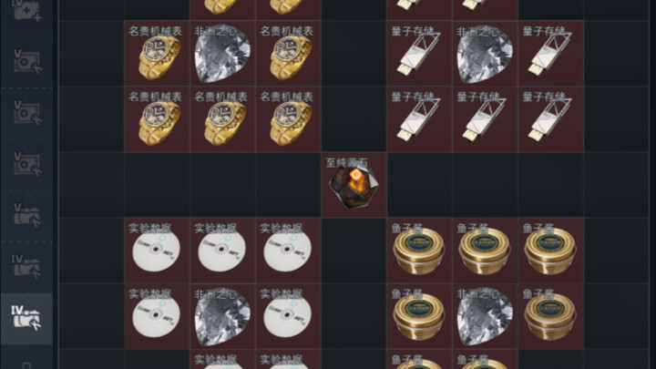Select 名贵机械表 watch directly below 非洲之心 diamond
Image resolution: width=656 pixels, height=369 pixels.
[x=222, y=119]
